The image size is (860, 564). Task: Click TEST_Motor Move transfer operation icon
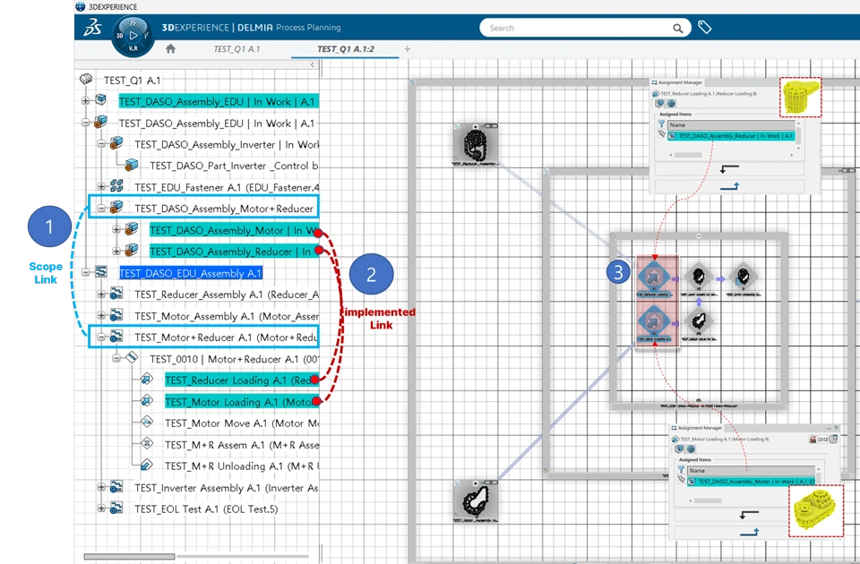tap(146, 422)
